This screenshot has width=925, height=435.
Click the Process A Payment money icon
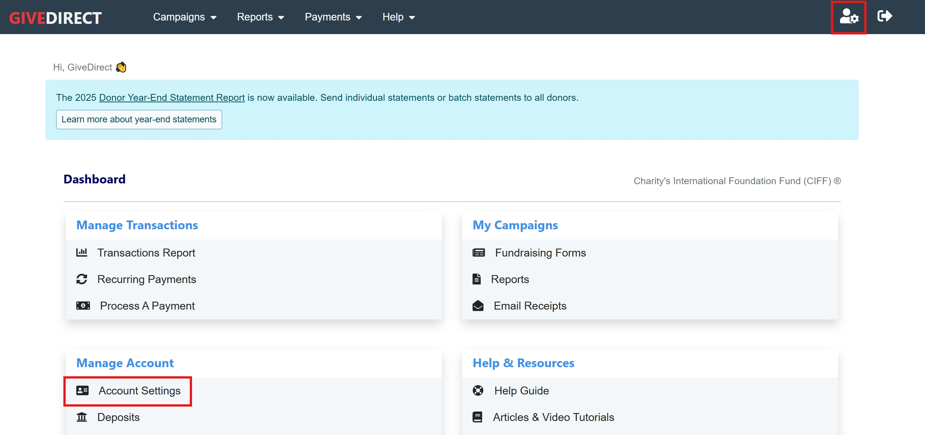click(83, 305)
